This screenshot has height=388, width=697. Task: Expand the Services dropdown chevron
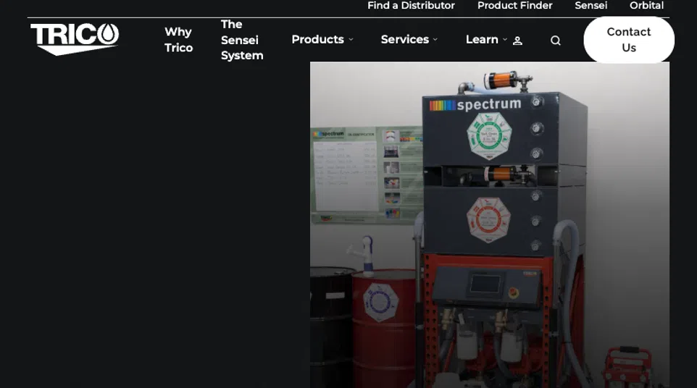tap(435, 40)
